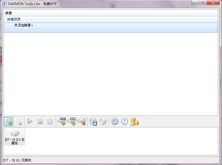The image size is (222, 165).
Task: Click the Remove Image icon
Action: pos(18,122)
